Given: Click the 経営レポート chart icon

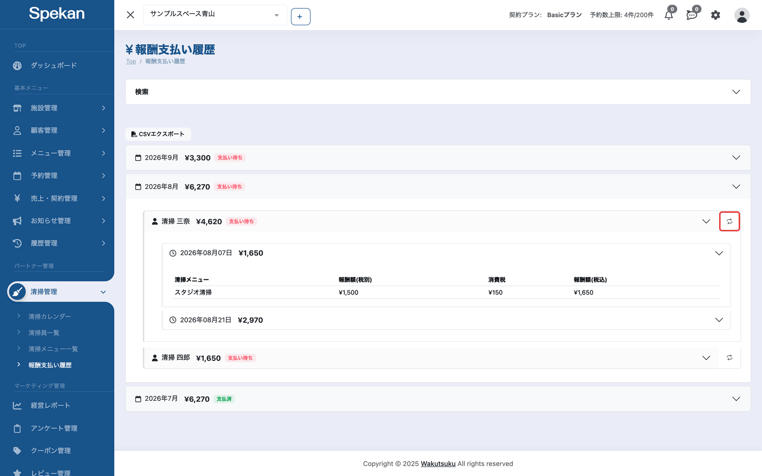Looking at the screenshot, I should click(17, 406).
